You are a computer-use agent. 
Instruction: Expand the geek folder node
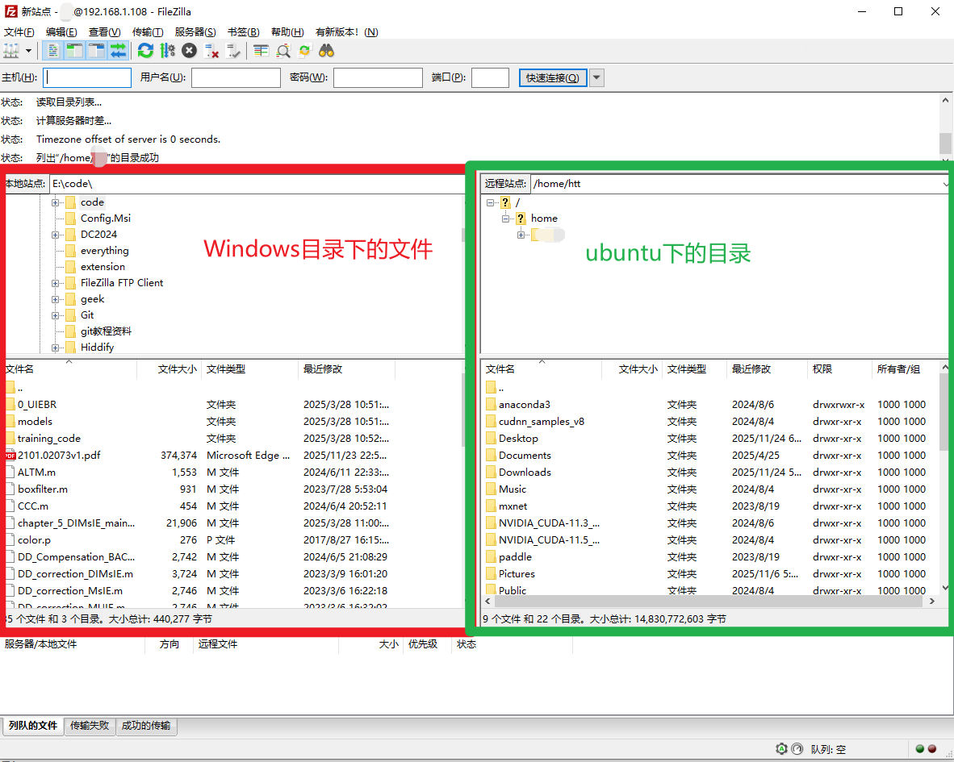click(56, 300)
